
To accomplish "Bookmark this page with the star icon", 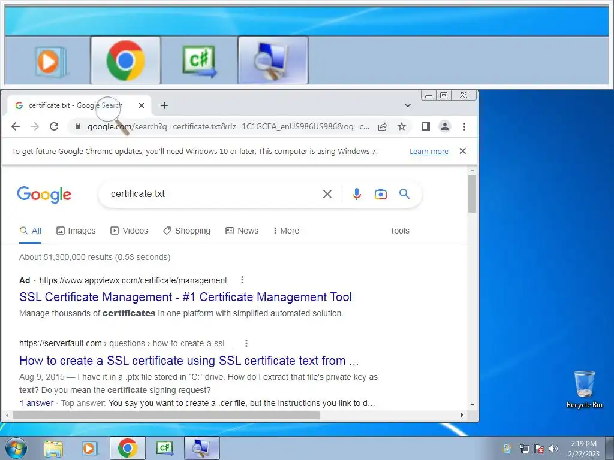I will [402, 126].
